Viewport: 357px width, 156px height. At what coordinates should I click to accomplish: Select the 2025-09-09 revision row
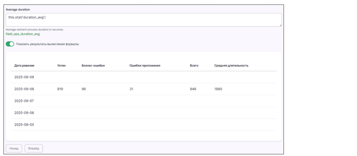[24, 77]
